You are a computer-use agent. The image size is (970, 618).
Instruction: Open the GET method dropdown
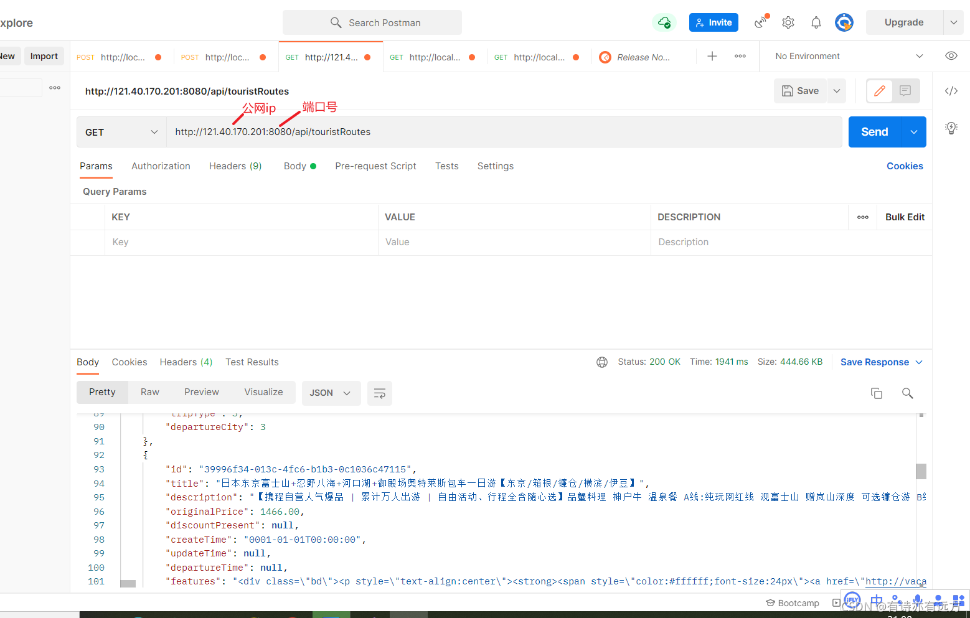(121, 132)
